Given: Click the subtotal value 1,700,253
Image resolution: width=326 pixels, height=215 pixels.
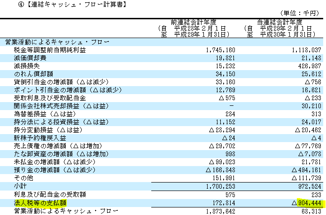Looking at the screenshot, I should [221, 186].
